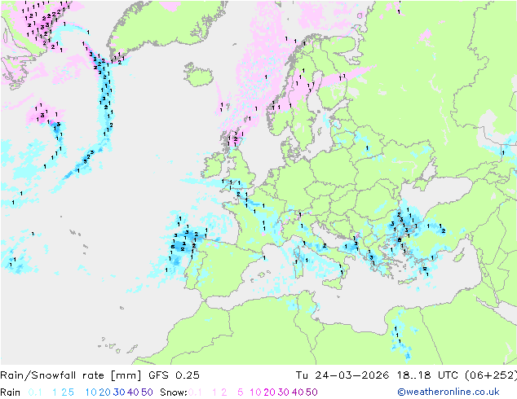Pick the snow legend value 50
The width and height of the screenshot is (517, 399).
click(312, 392)
